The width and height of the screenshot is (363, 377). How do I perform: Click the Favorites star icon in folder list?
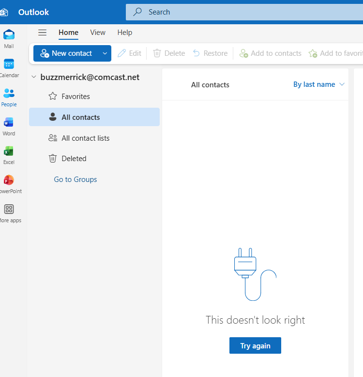pyautogui.click(x=53, y=96)
